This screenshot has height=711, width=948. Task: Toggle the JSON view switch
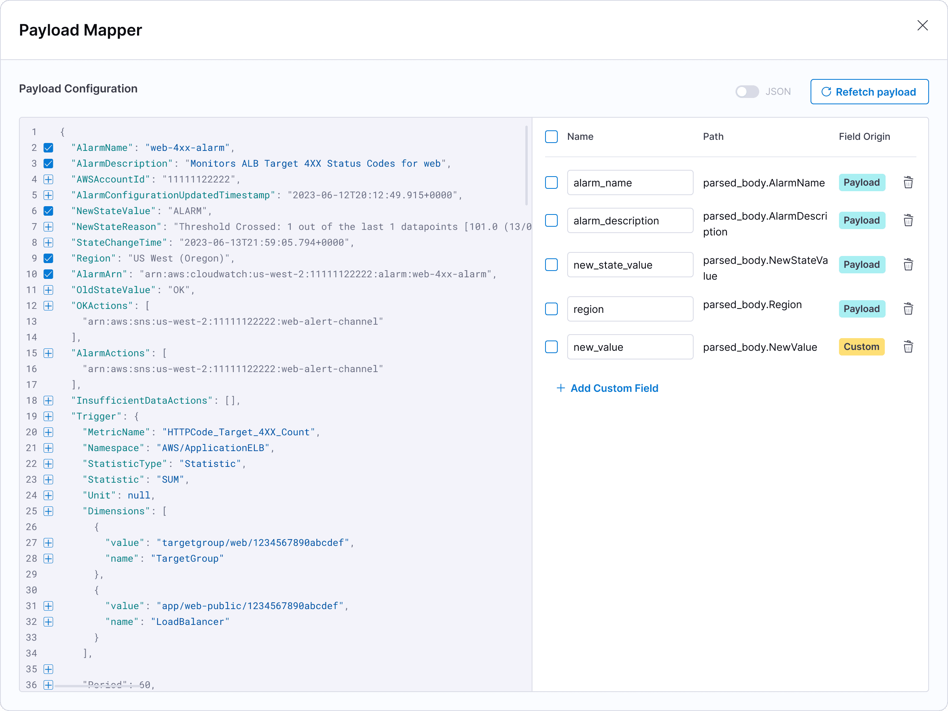coord(747,92)
